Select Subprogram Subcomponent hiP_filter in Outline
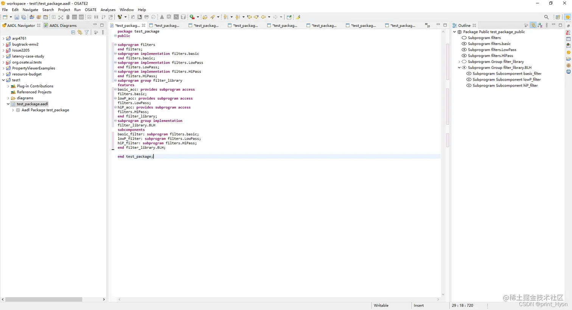Viewport: 572px width, 310px height. pyautogui.click(x=505, y=86)
